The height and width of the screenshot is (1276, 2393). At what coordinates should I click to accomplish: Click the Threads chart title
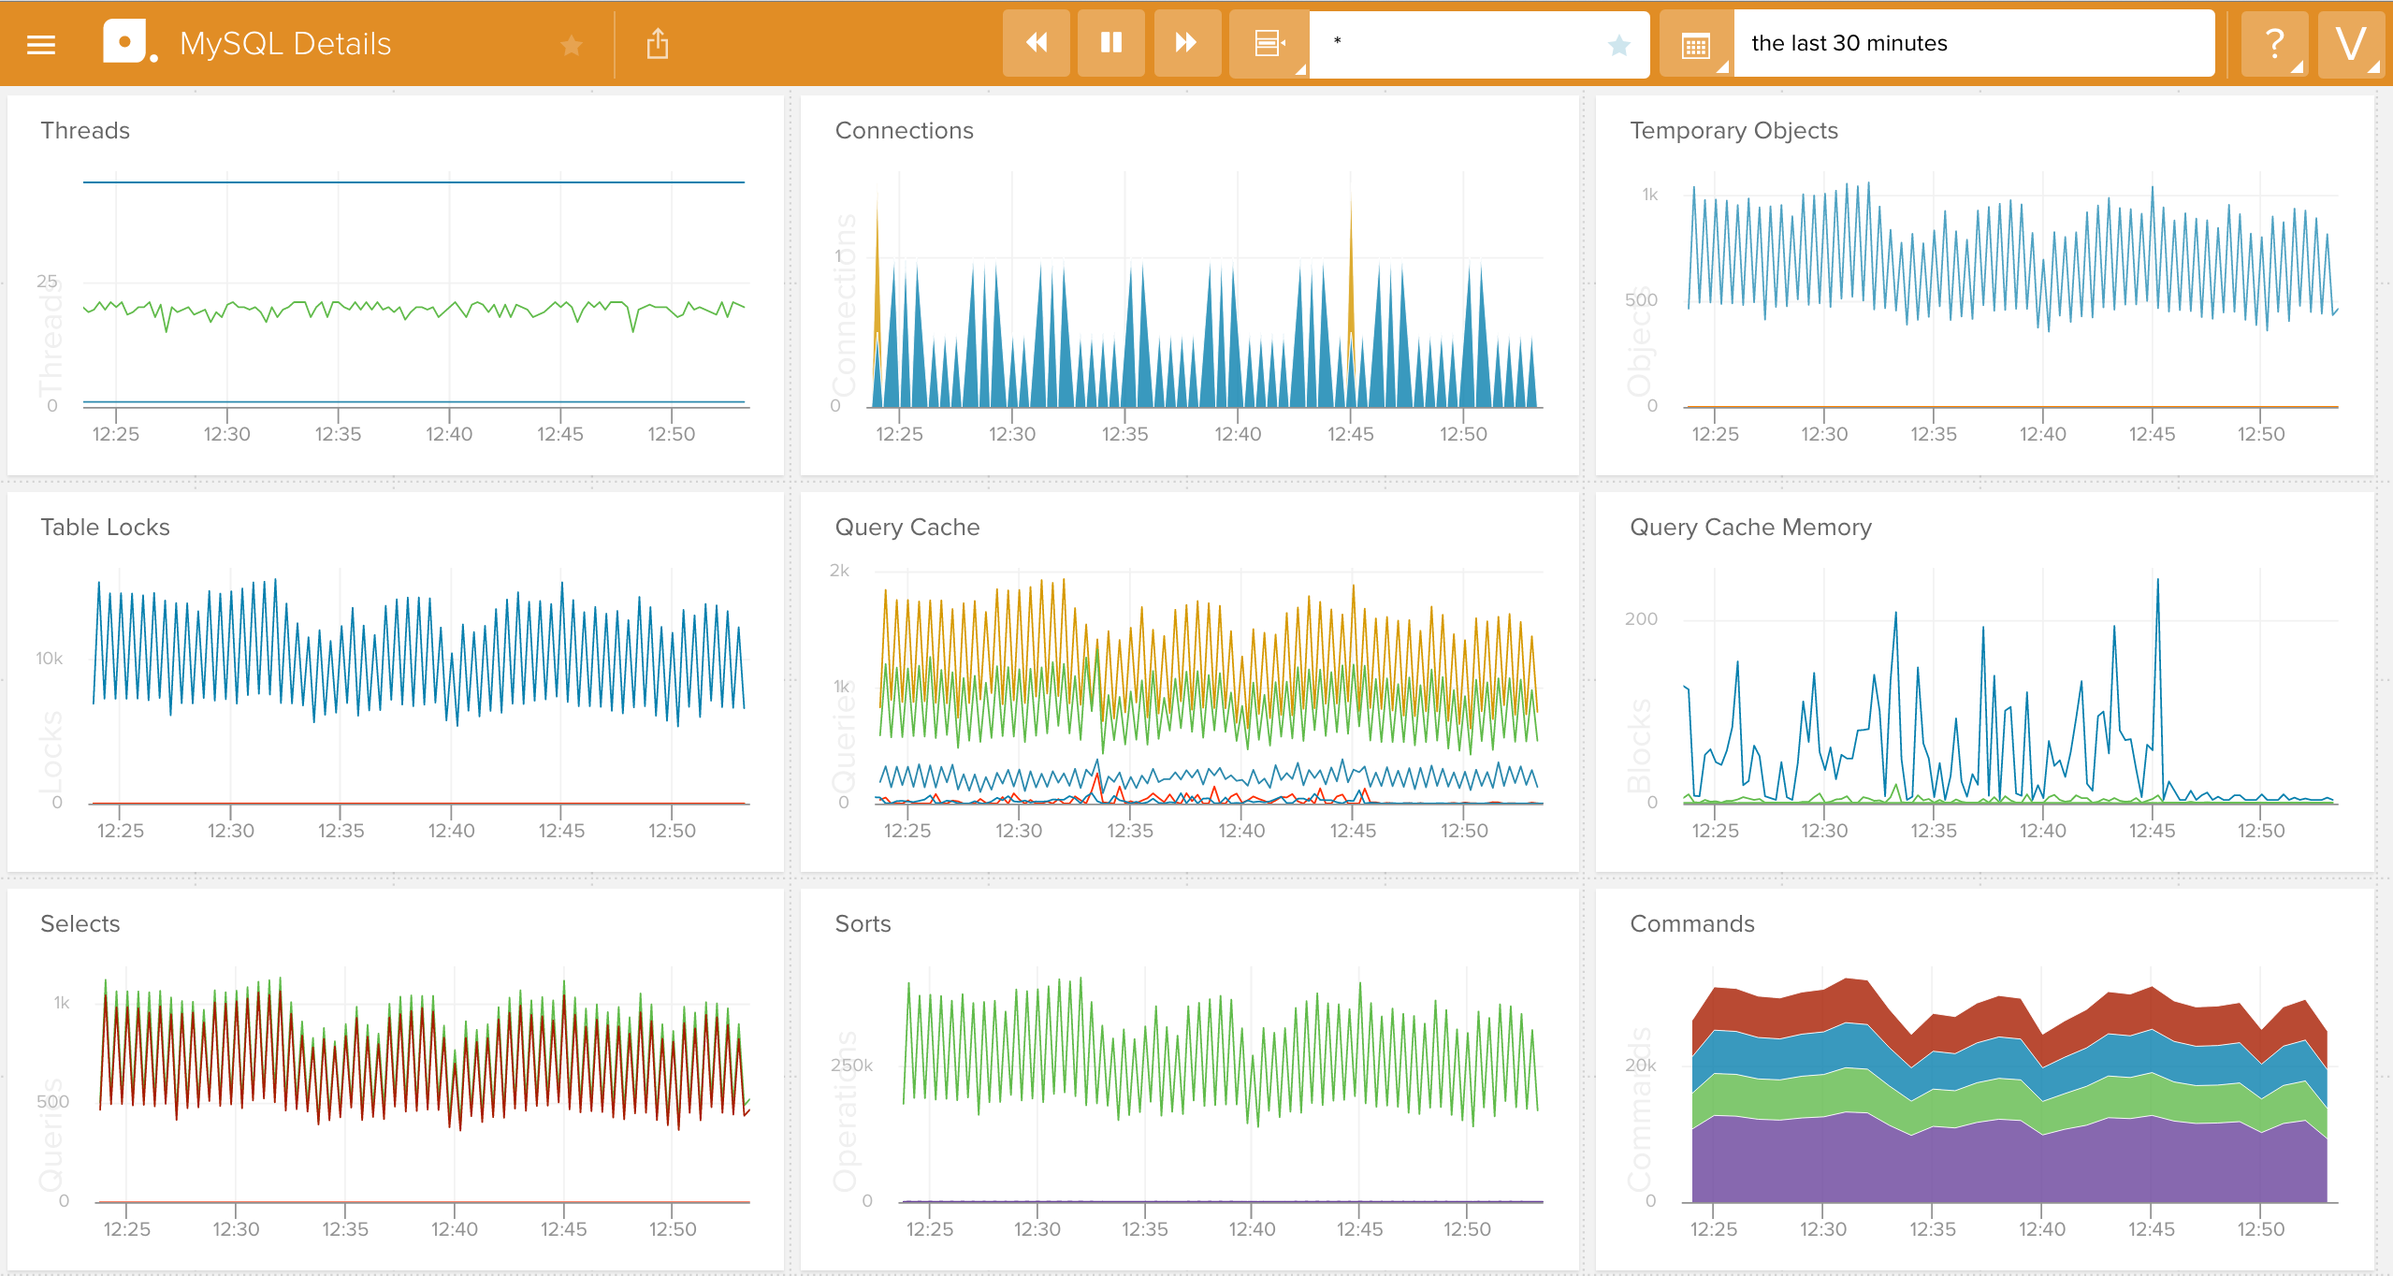(85, 131)
